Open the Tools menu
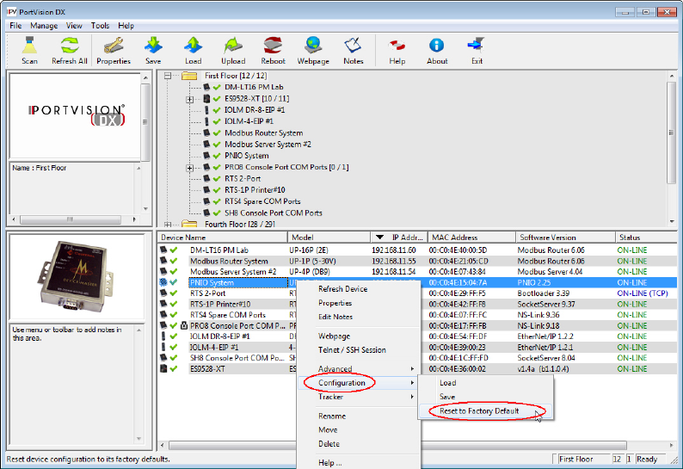 100,26
